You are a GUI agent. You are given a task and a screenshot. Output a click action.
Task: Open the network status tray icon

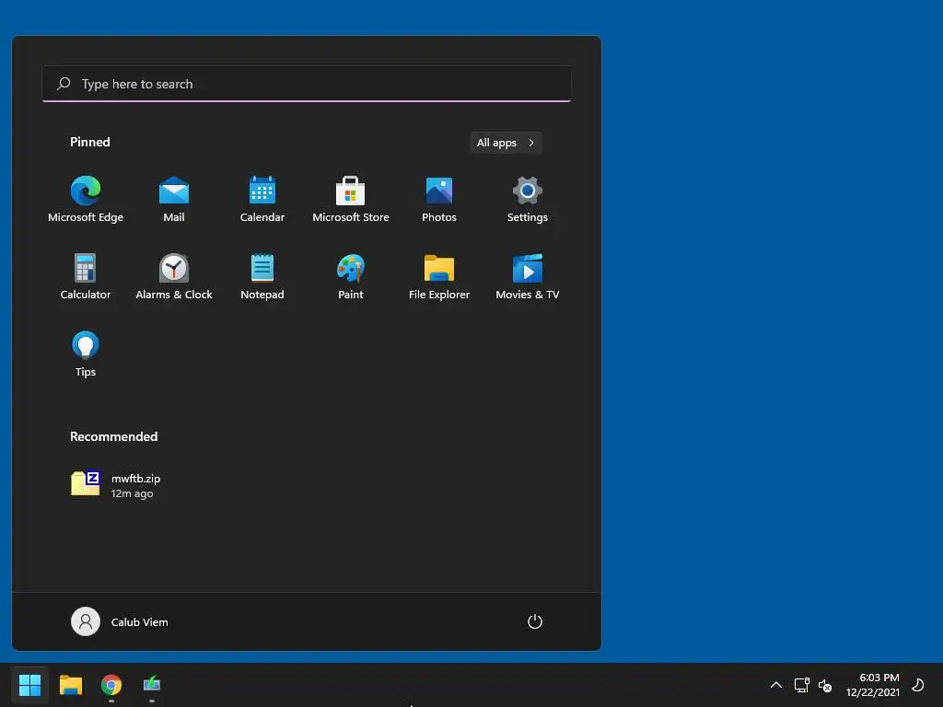coord(802,685)
